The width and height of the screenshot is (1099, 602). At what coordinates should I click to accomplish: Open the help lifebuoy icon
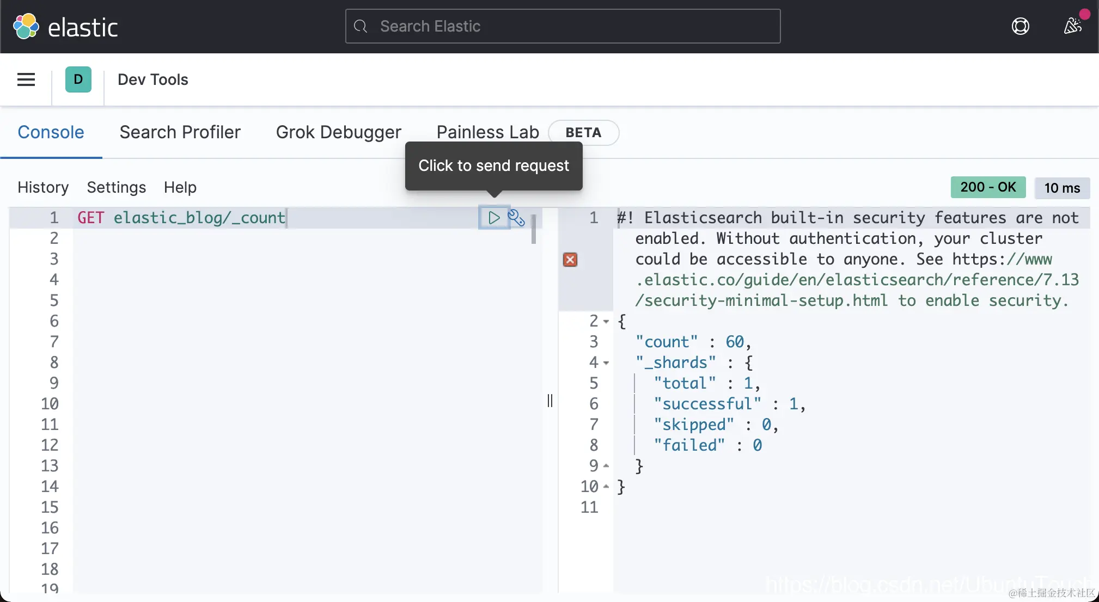pyautogui.click(x=1020, y=26)
